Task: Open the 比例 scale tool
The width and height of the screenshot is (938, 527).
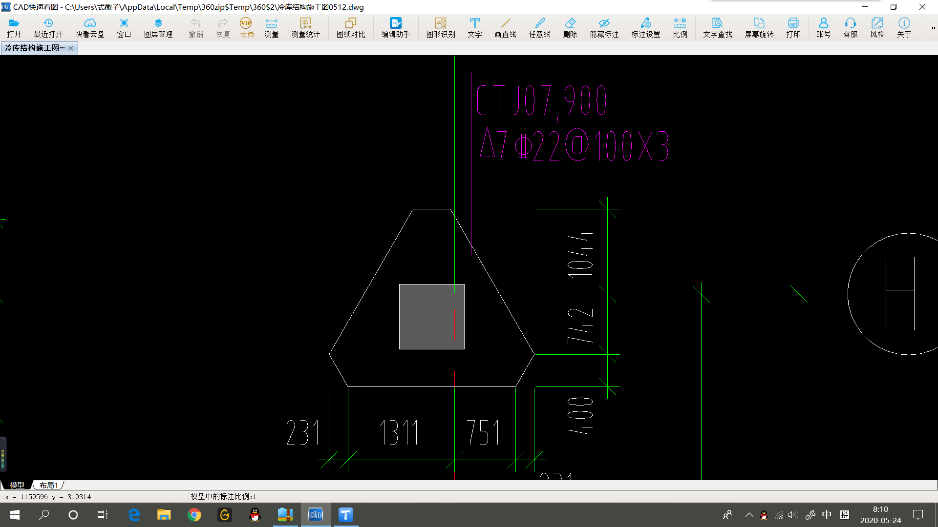Action: (x=680, y=28)
